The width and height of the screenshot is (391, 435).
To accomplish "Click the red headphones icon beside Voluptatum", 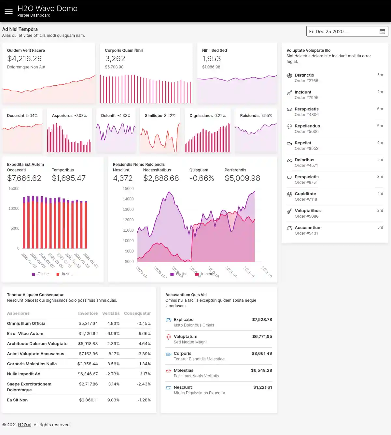I will pos(169,337).
